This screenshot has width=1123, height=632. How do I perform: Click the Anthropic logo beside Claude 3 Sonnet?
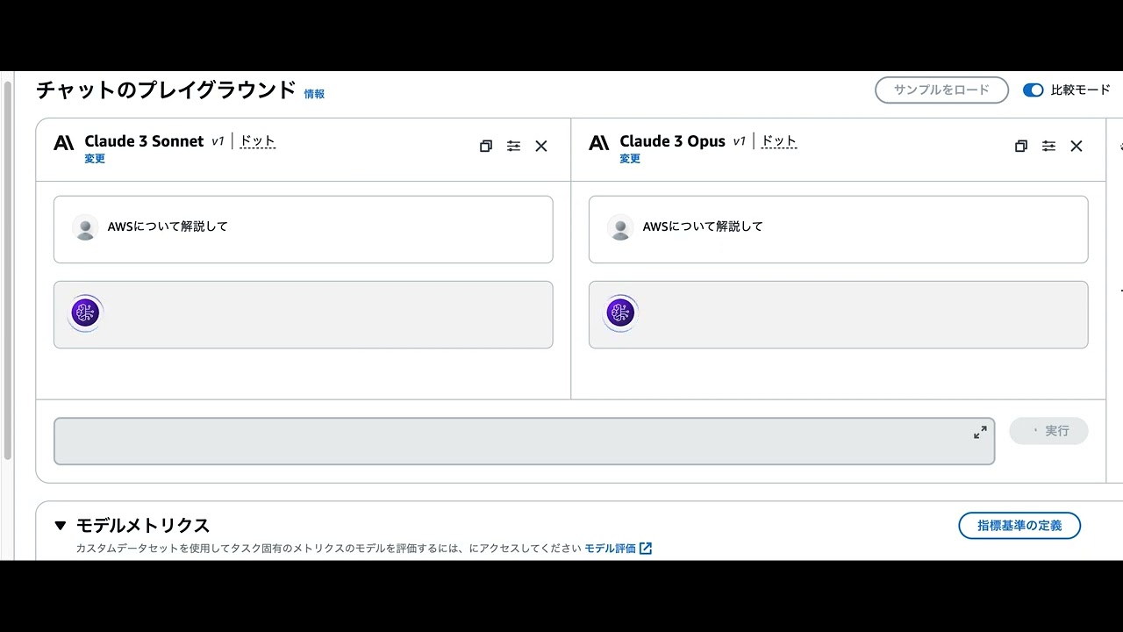tap(64, 143)
